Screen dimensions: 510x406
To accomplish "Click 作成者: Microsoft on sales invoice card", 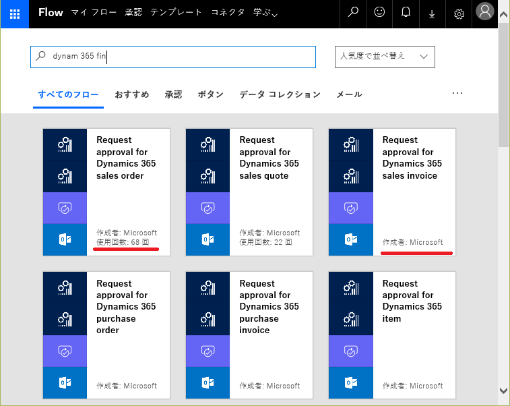I will click(x=412, y=242).
